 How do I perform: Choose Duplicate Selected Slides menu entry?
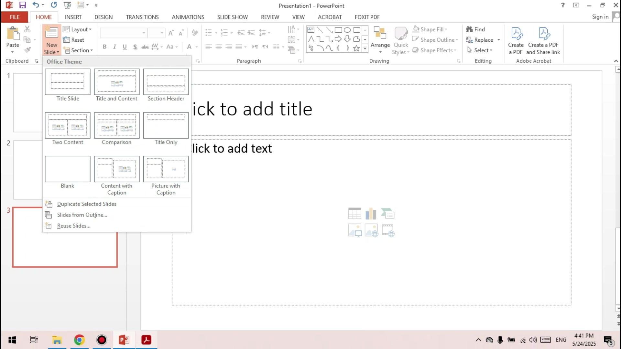[x=87, y=204]
